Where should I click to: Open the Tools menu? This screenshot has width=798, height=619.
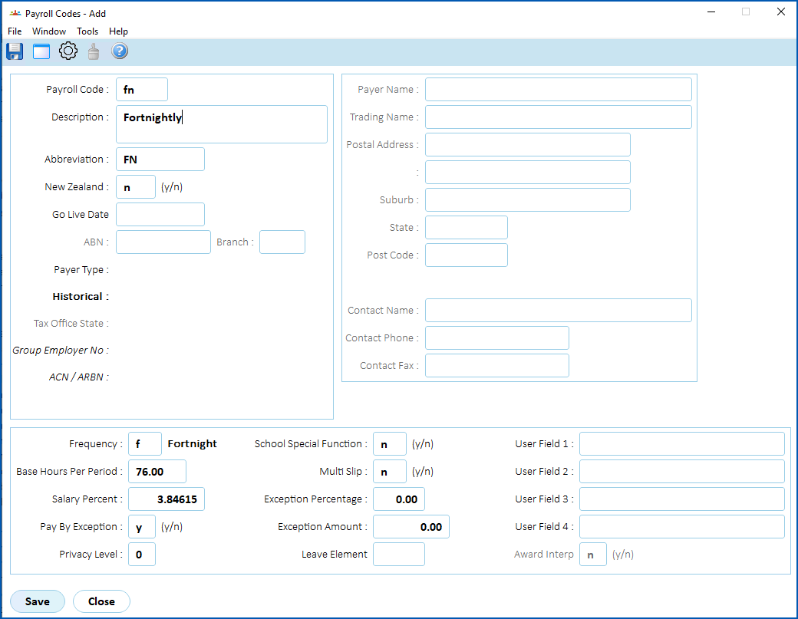pyautogui.click(x=87, y=31)
